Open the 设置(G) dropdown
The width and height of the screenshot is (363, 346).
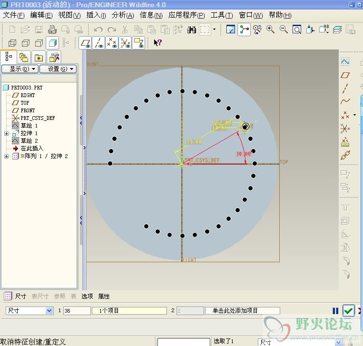(58, 69)
